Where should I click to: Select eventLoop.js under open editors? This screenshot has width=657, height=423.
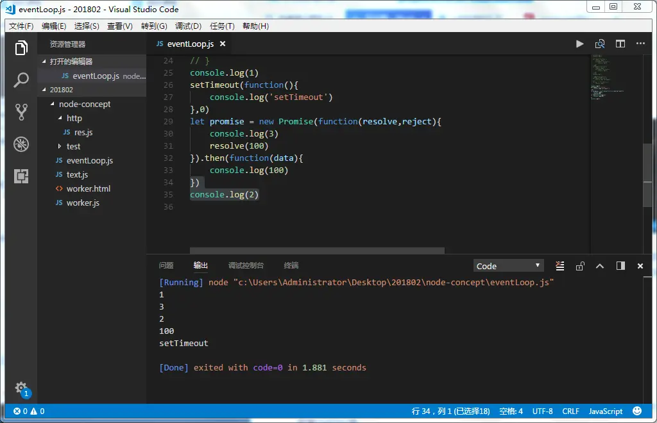click(x=92, y=76)
